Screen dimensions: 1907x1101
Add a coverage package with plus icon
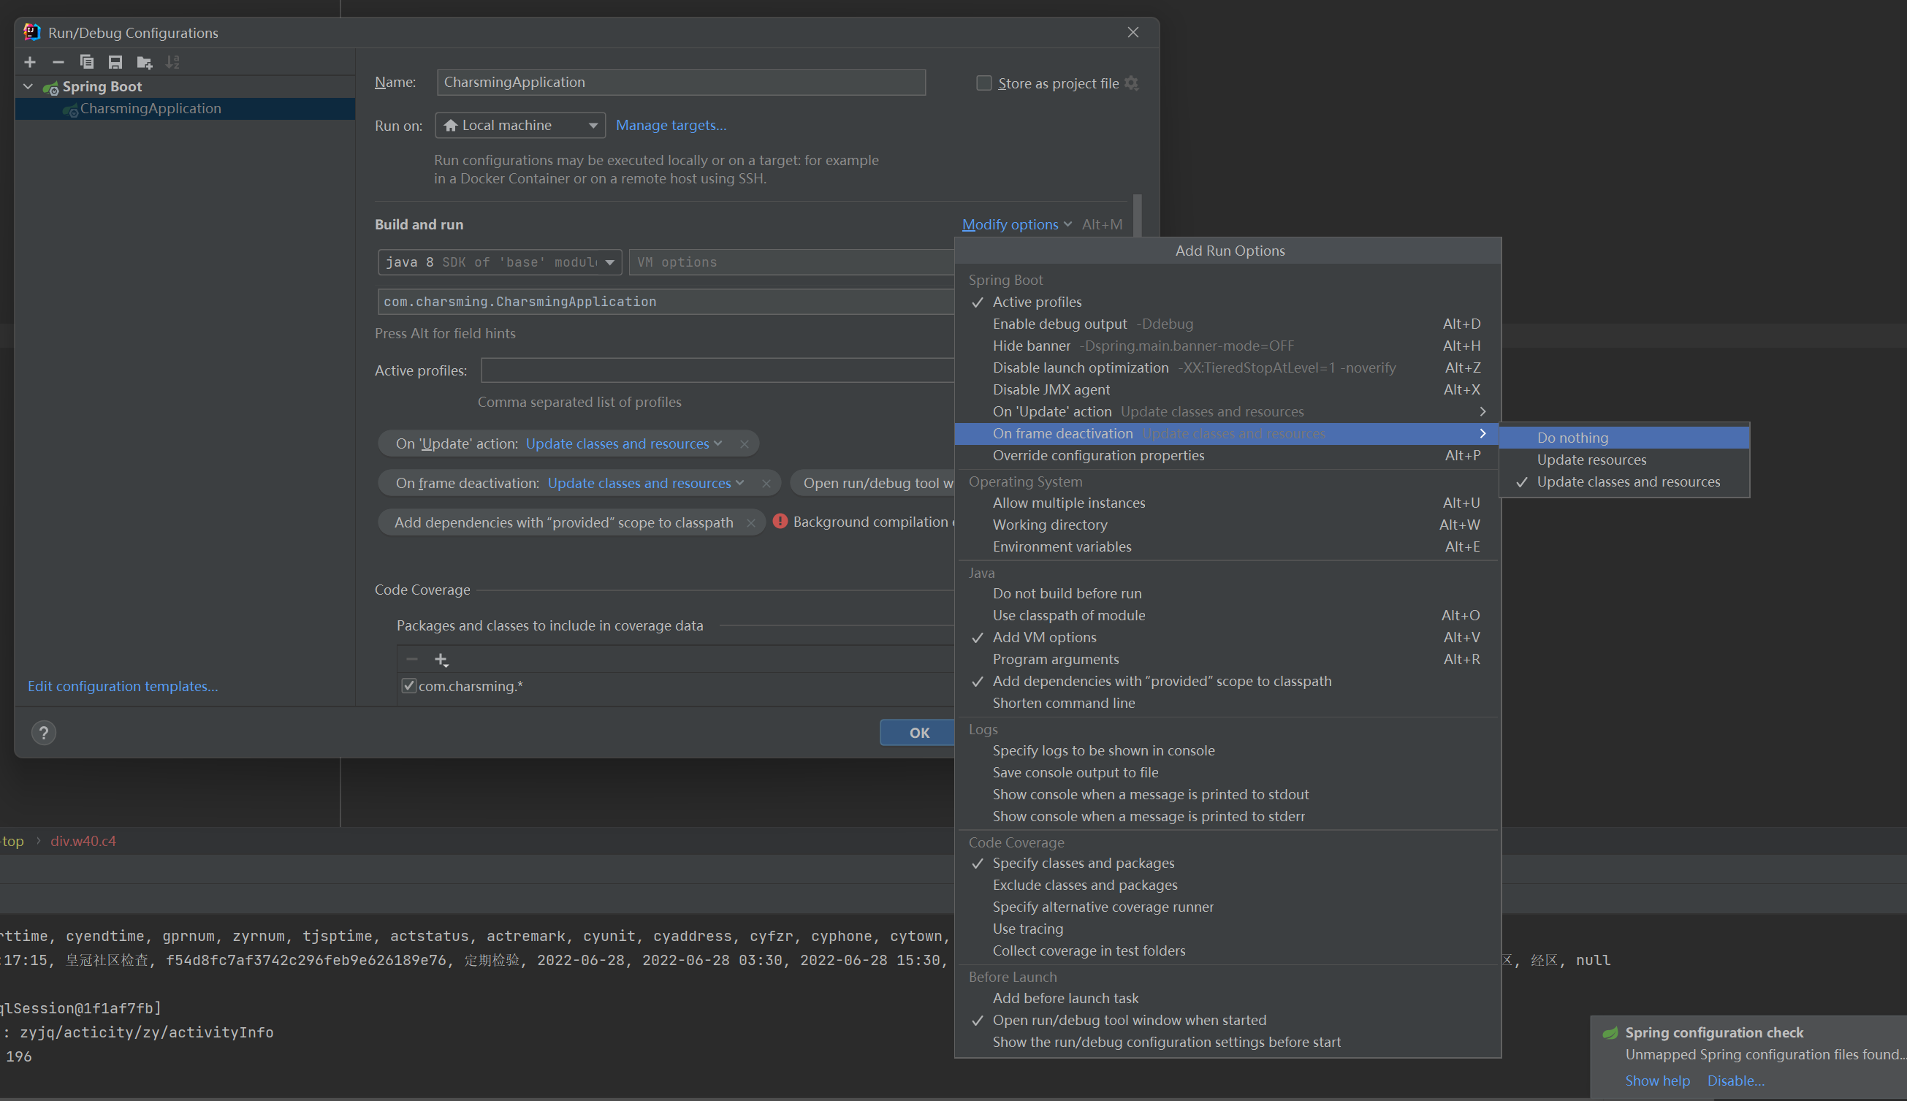[x=441, y=660]
